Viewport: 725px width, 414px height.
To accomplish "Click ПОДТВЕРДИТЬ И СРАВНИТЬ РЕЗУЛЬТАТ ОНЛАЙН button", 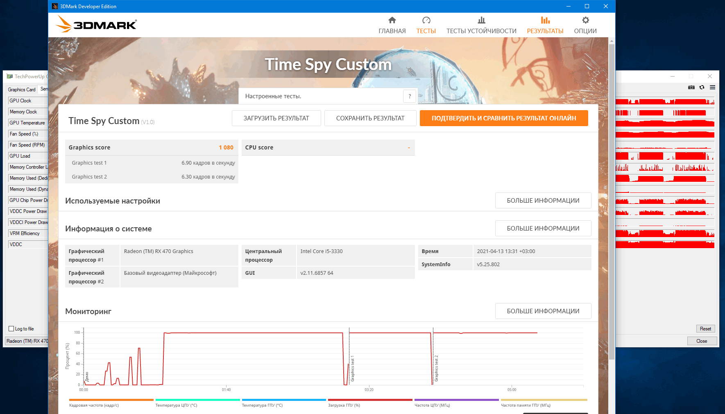I will 504,118.
